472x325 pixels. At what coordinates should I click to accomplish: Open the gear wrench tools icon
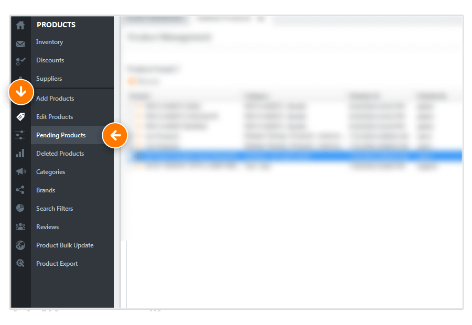point(20,263)
